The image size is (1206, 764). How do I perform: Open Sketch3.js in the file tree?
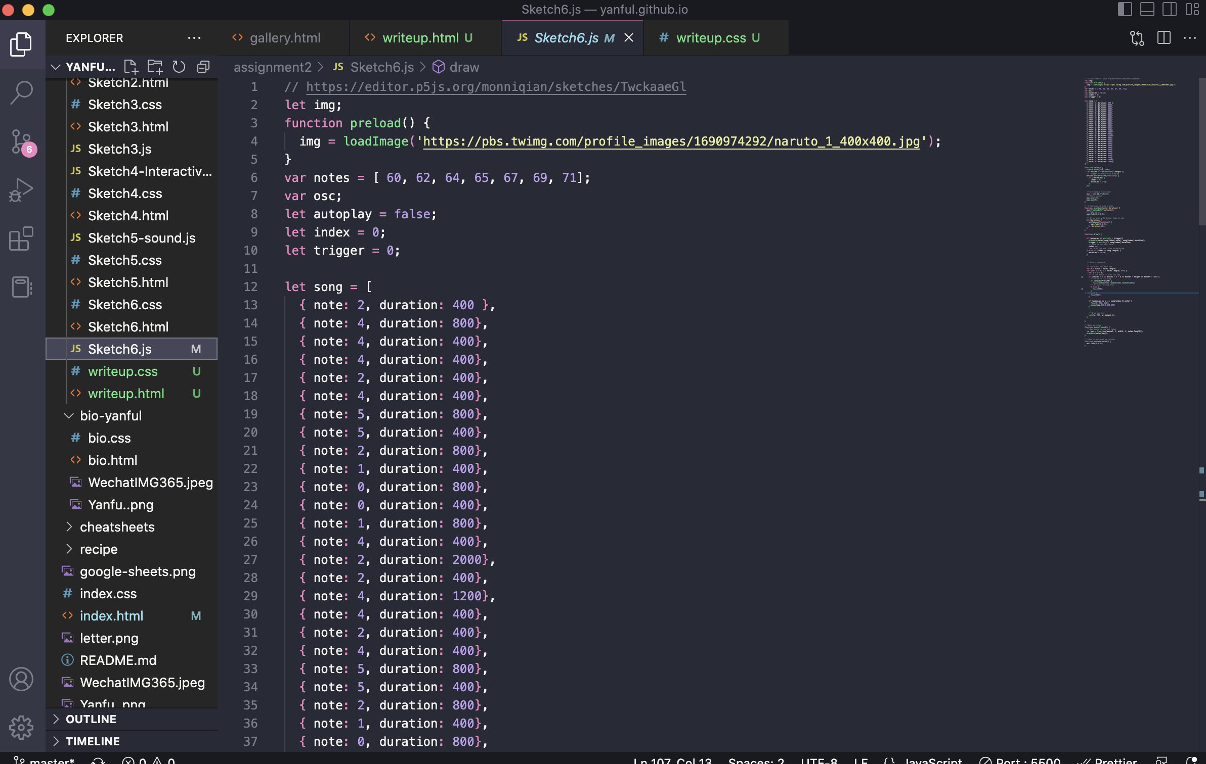132,149
